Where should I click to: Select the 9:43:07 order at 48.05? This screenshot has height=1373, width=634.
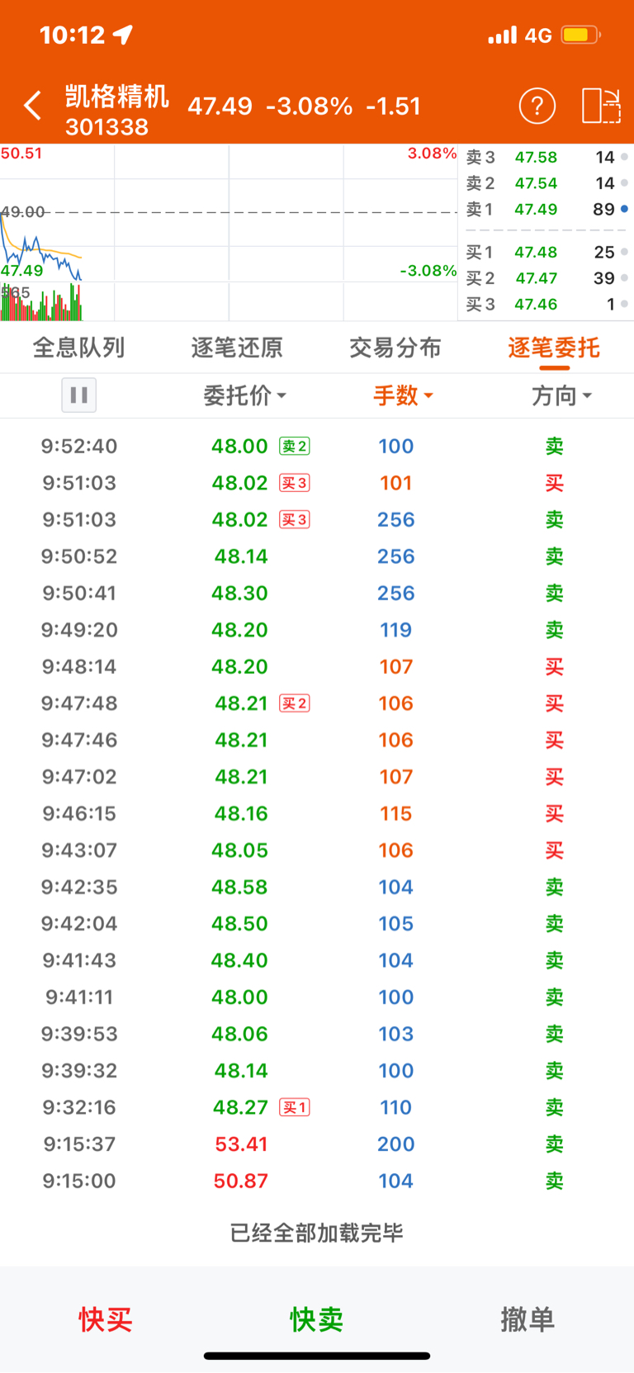(x=317, y=850)
